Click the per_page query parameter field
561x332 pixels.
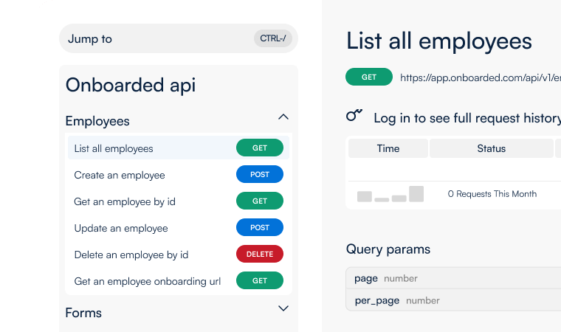coord(453,300)
